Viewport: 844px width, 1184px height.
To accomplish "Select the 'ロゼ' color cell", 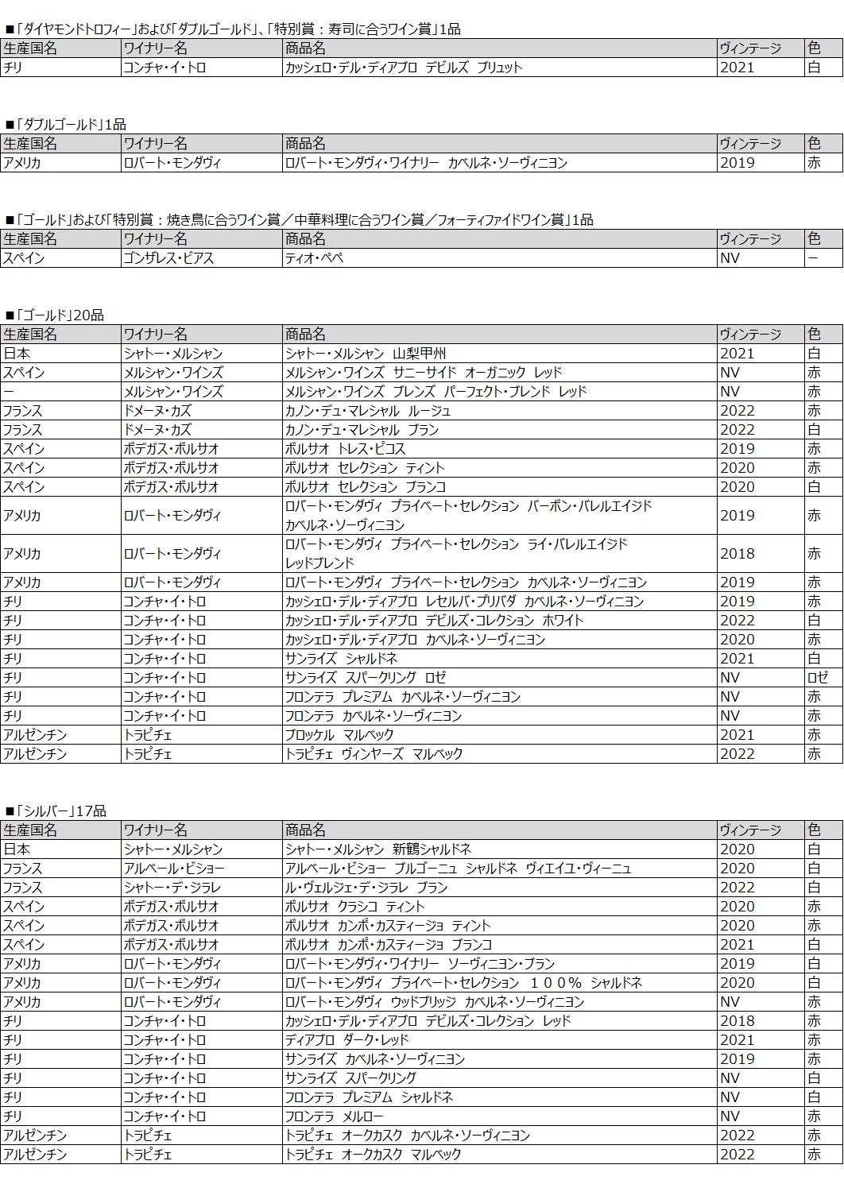I will click(x=823, y=678).
